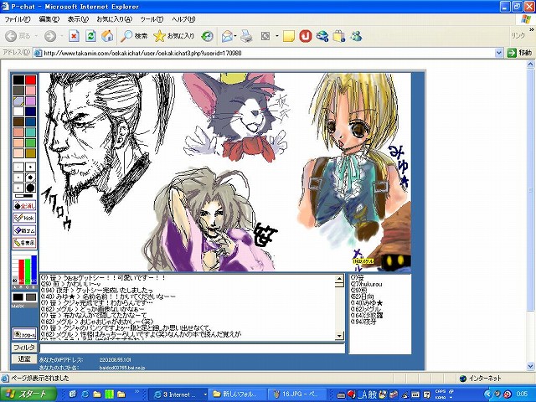Open the dropdown arrow beside the gray square icon

pos(277,36)
